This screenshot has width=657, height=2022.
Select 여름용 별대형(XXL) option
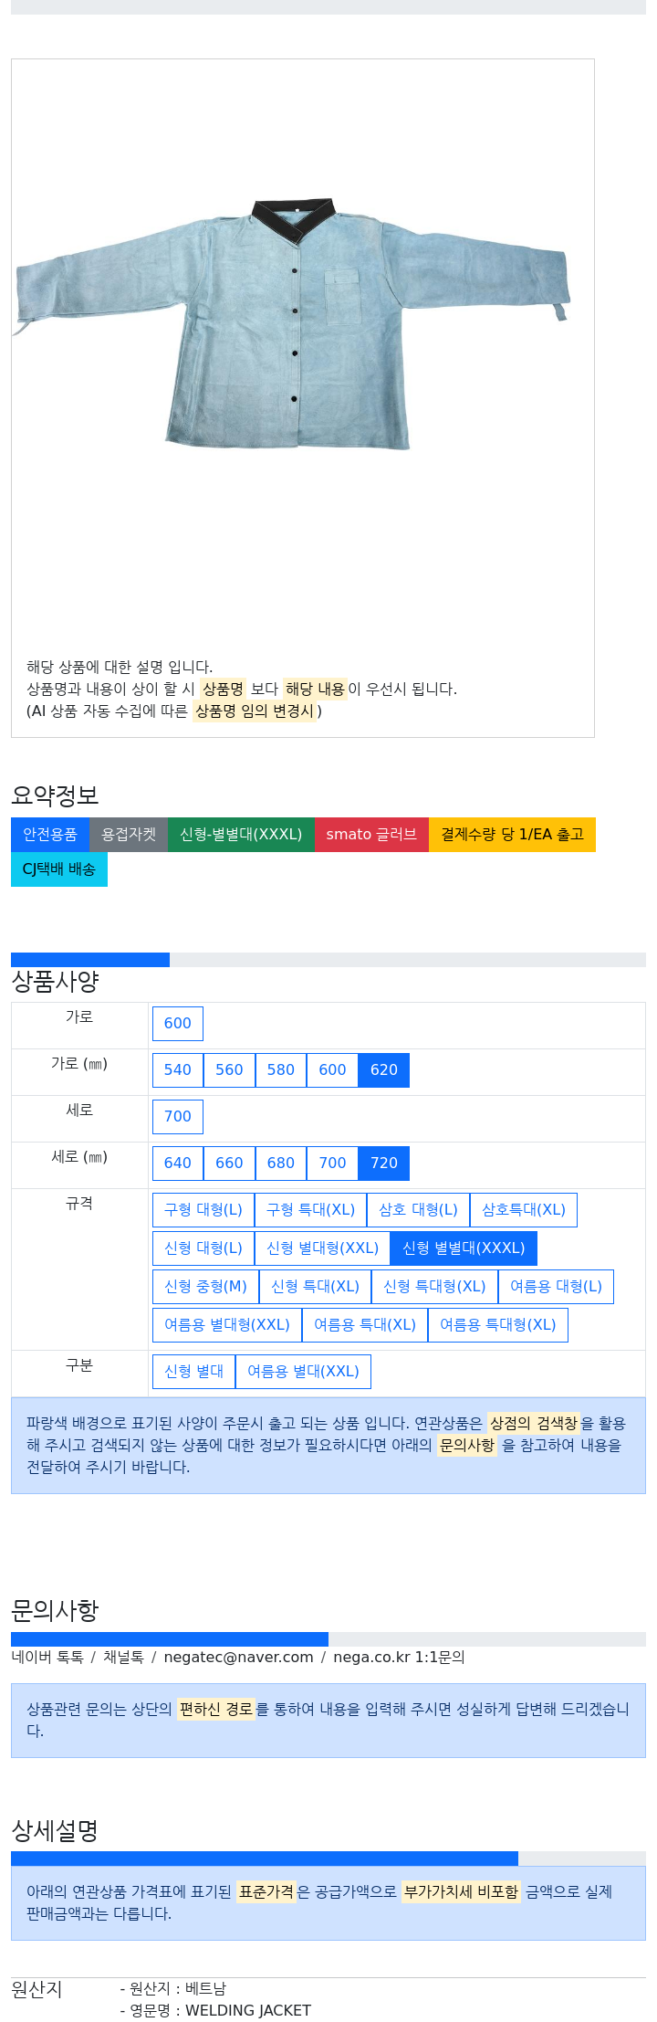pyautogui.click(x=227, y=1325)
